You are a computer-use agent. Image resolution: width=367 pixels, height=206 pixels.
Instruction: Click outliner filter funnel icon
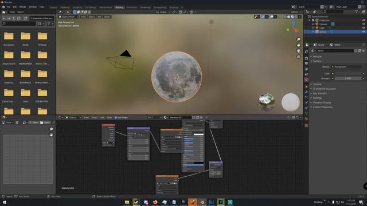tap(356, 11)
